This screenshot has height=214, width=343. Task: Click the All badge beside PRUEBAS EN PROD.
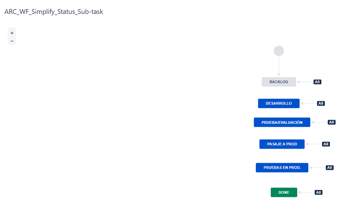click(x=330, y=168)
